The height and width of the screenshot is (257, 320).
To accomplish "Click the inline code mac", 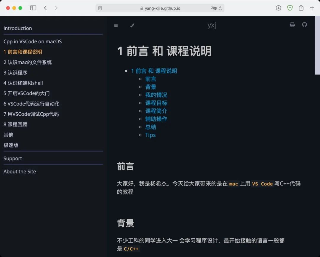I will pos(233,184).
